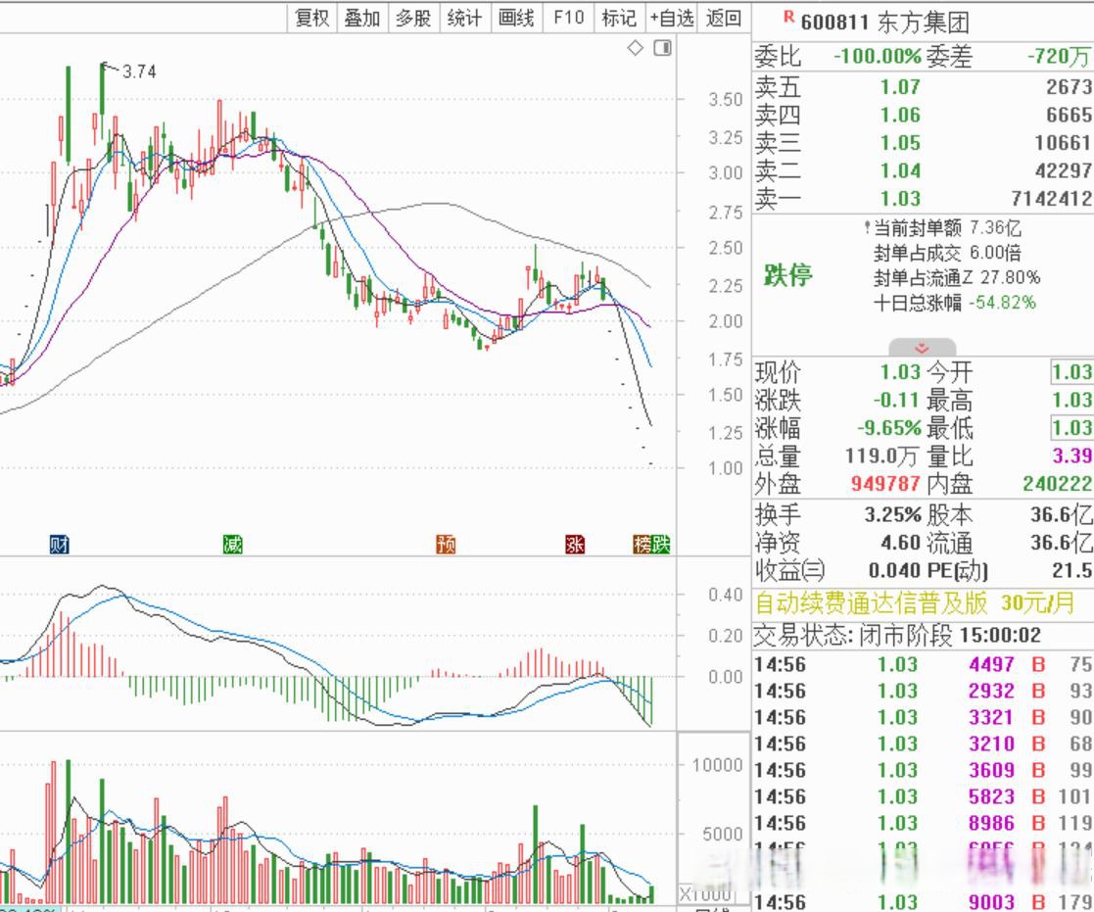Click the green 跌 marker icon
The width and height of the screenshot is (1094, 912).
(662, 545)
